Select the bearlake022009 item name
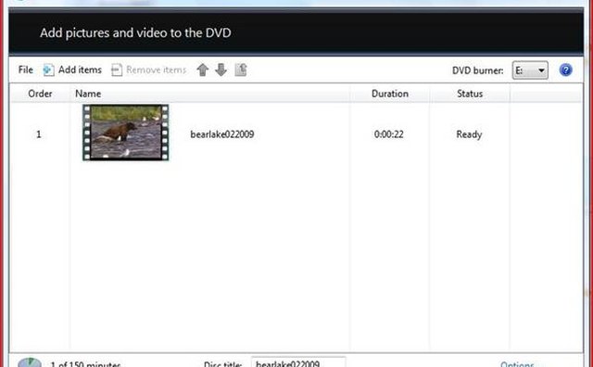This screenshot has width=593, height=367. pyautogui.click(x=222, y=134)
